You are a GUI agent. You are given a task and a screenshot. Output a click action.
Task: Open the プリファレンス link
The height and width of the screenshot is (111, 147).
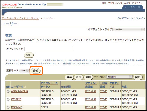tap(115, 3)
